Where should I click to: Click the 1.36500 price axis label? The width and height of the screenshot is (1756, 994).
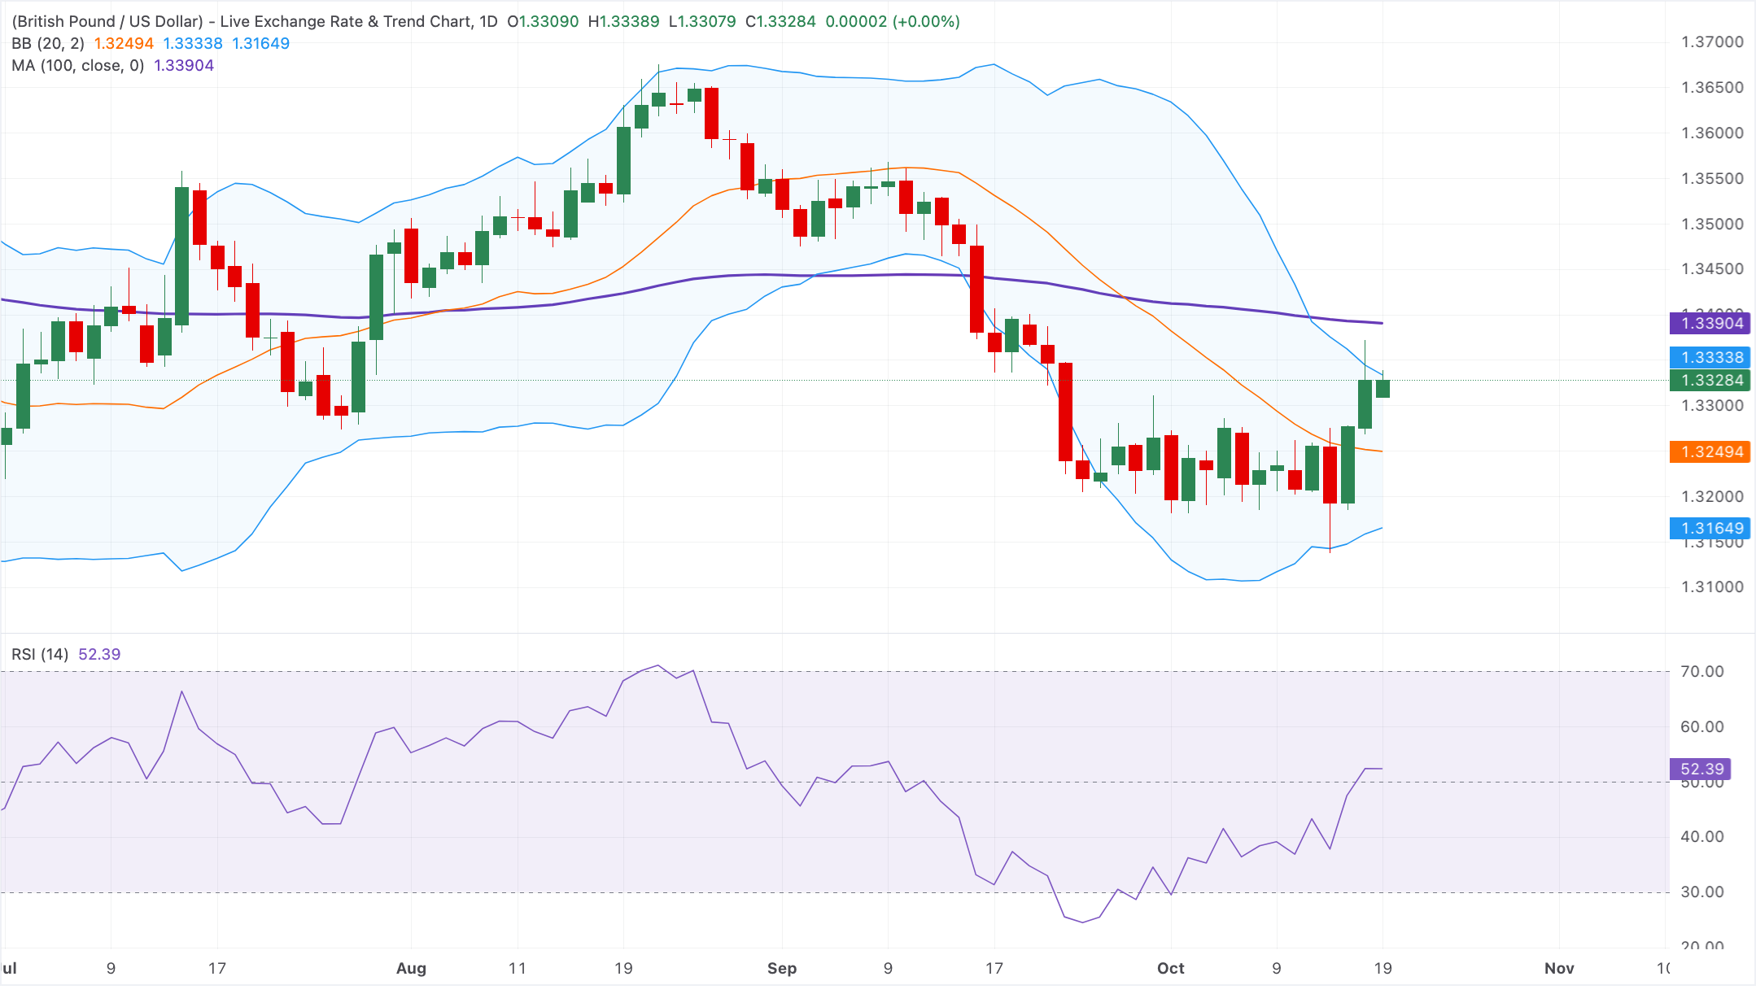[1712, 87]
